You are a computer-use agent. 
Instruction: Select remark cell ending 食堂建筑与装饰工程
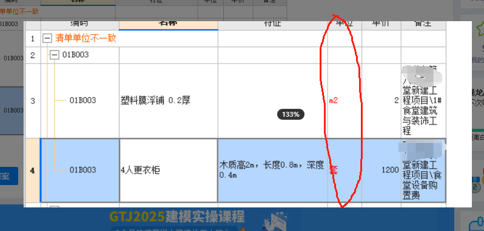423,101
